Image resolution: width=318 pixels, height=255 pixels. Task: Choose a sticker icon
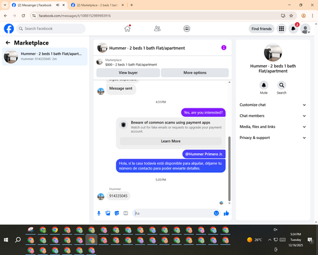coord(116,213)
